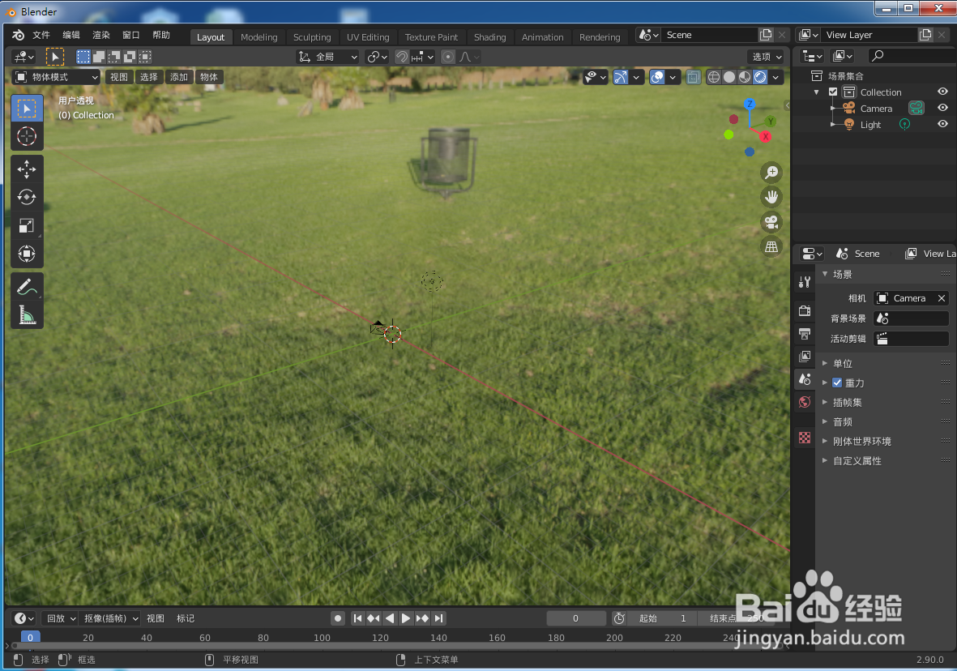Select the Move tool in the toolbar
Viewport: 957px width, 671px height.
(x=27, y=169)
